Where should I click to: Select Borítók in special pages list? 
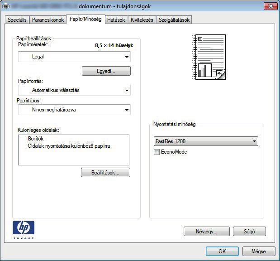36,139
